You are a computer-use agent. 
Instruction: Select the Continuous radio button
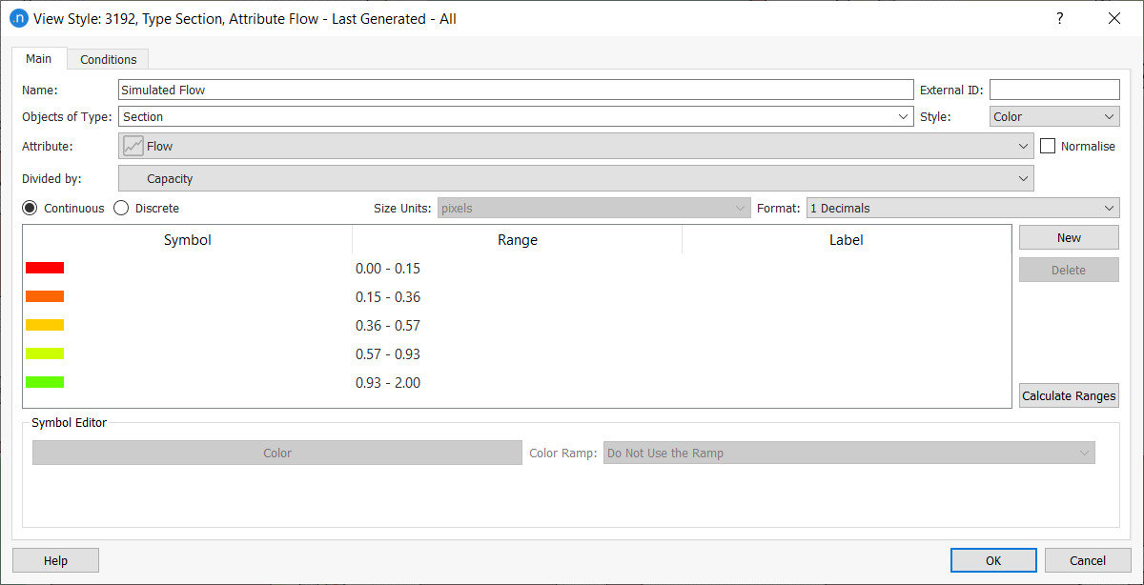coord(31,208)
